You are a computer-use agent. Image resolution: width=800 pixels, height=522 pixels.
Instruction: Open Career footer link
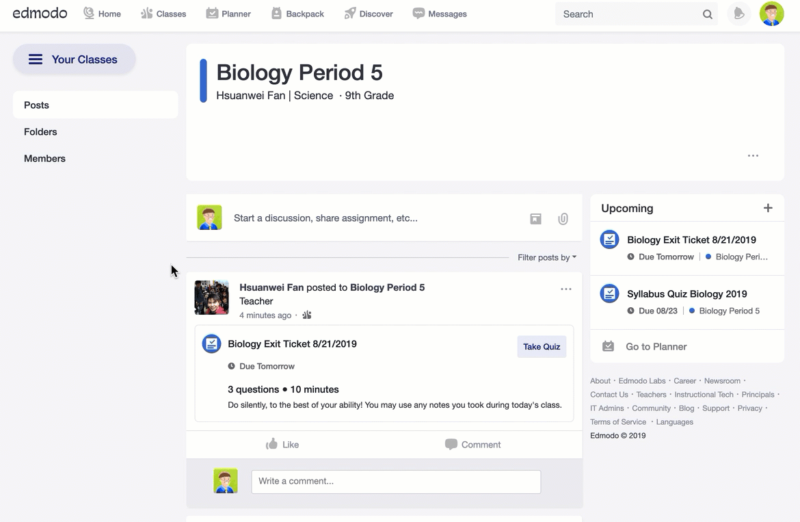pos(684,380)
